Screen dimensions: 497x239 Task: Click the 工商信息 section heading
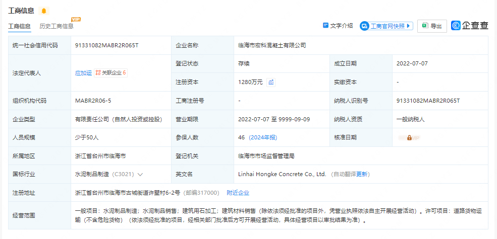pyautogui.click(x=21, y=11)
